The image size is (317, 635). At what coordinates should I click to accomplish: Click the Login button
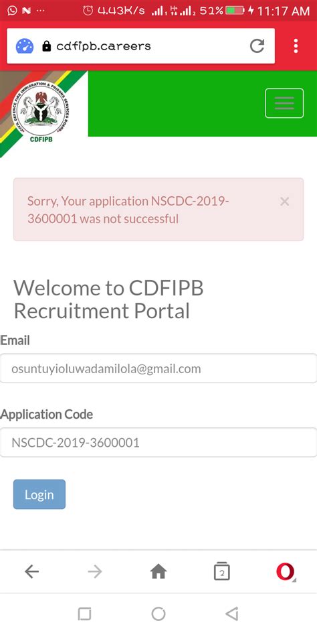pyautogui.click(x=39, y=494)
